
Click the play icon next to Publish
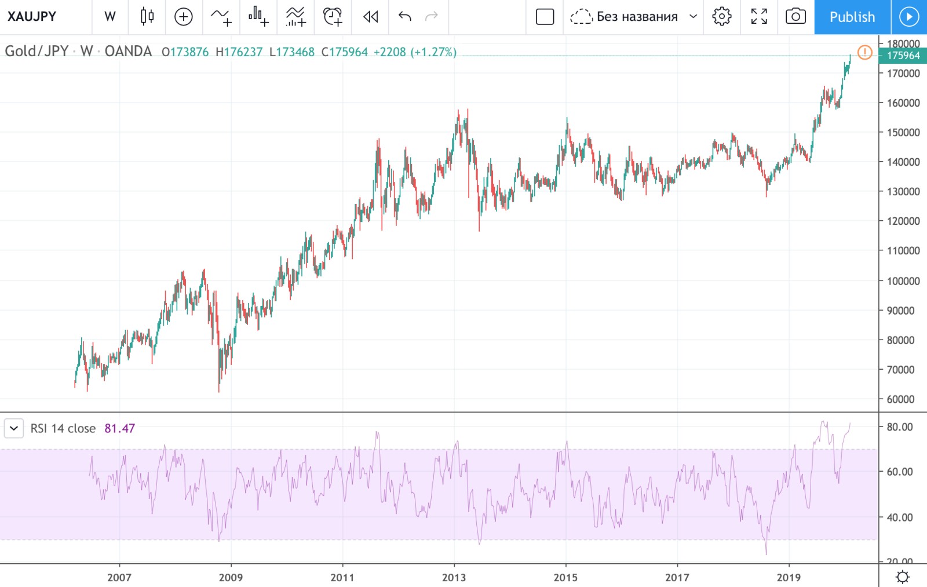[909, 17]
